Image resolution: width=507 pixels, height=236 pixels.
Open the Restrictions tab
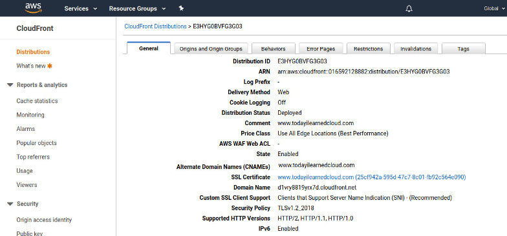point(369,49)
